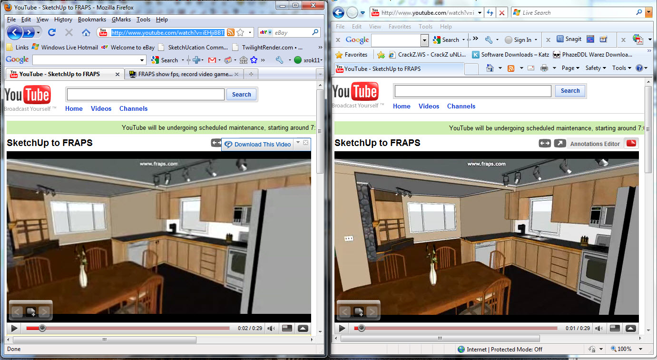657x360 pixels.
Task: Click Firefox forward navigation arrow
Action: point(29,32)
